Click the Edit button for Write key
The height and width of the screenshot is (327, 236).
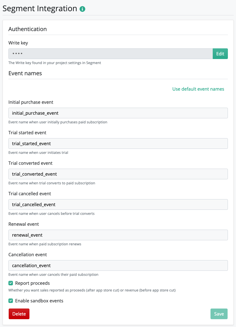[220, 54]
